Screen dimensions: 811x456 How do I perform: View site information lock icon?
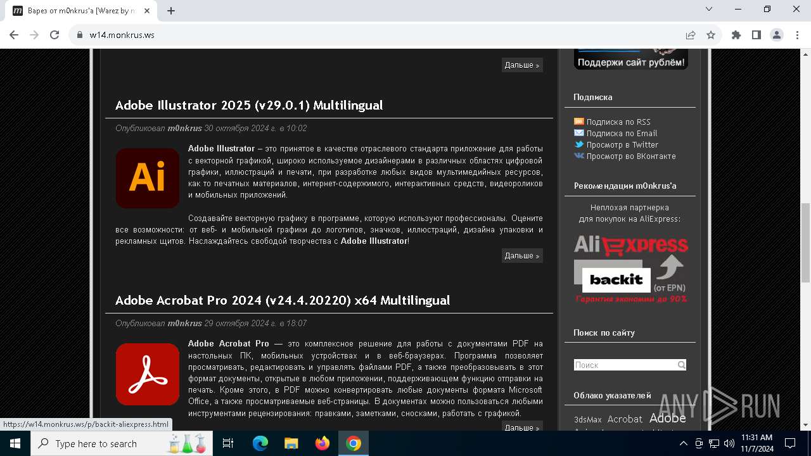(x=79, y=35)
